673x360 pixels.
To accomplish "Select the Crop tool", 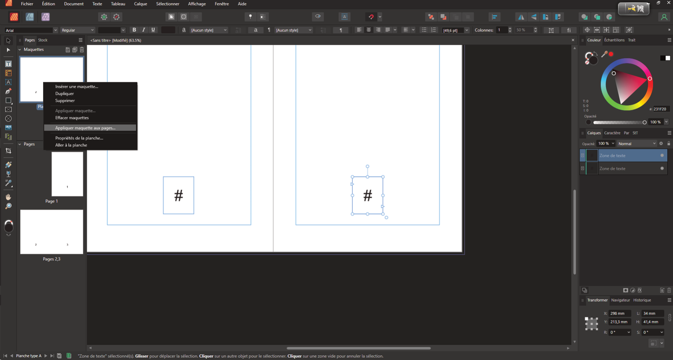I will (8, 151).
